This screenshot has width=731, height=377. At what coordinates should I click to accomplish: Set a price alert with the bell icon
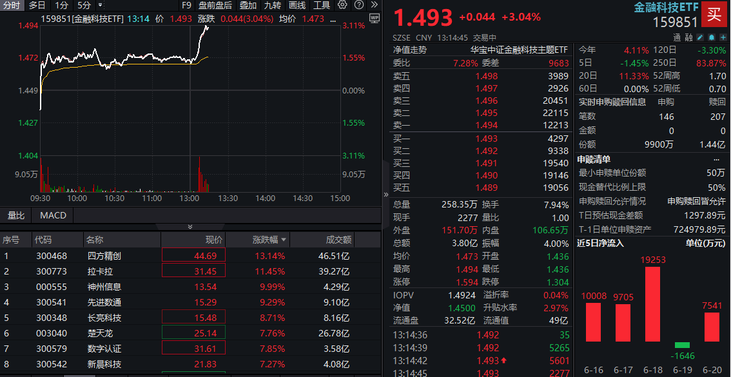coord(712,37)
